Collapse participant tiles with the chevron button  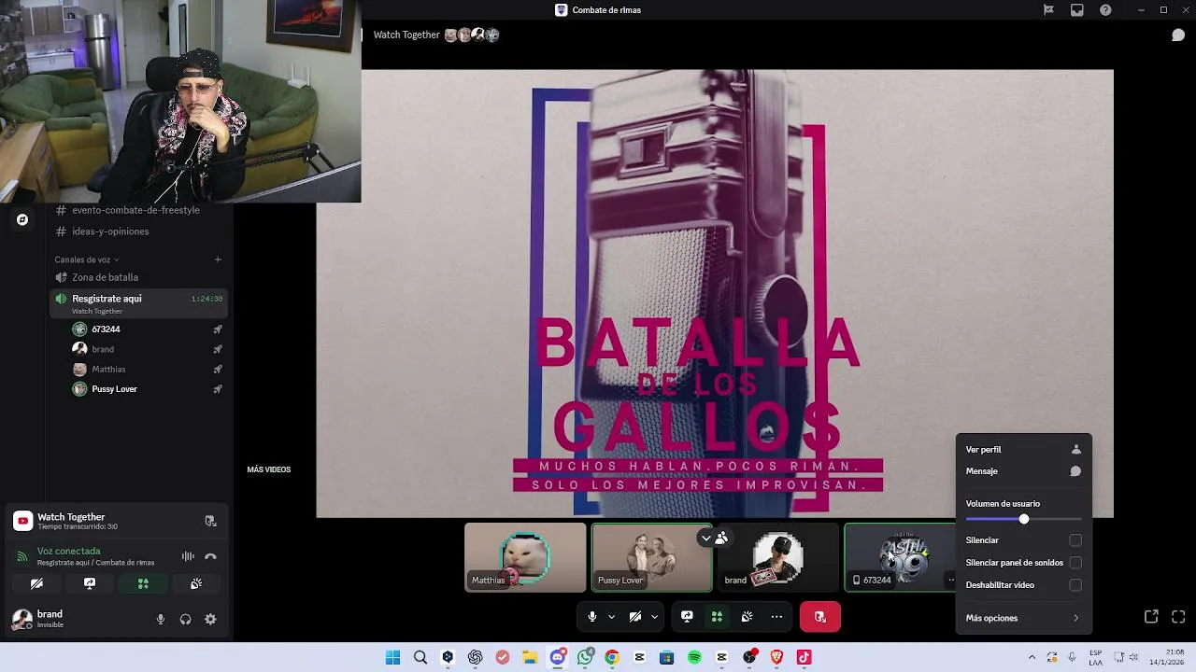click(706, 538)
